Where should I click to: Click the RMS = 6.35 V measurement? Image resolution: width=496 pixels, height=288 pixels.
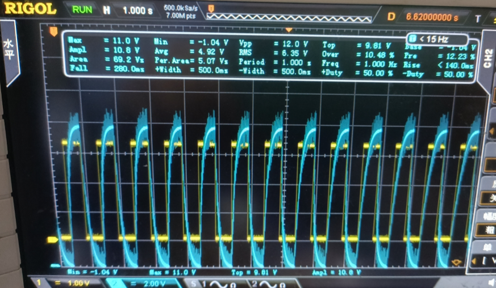coord(273,53)
